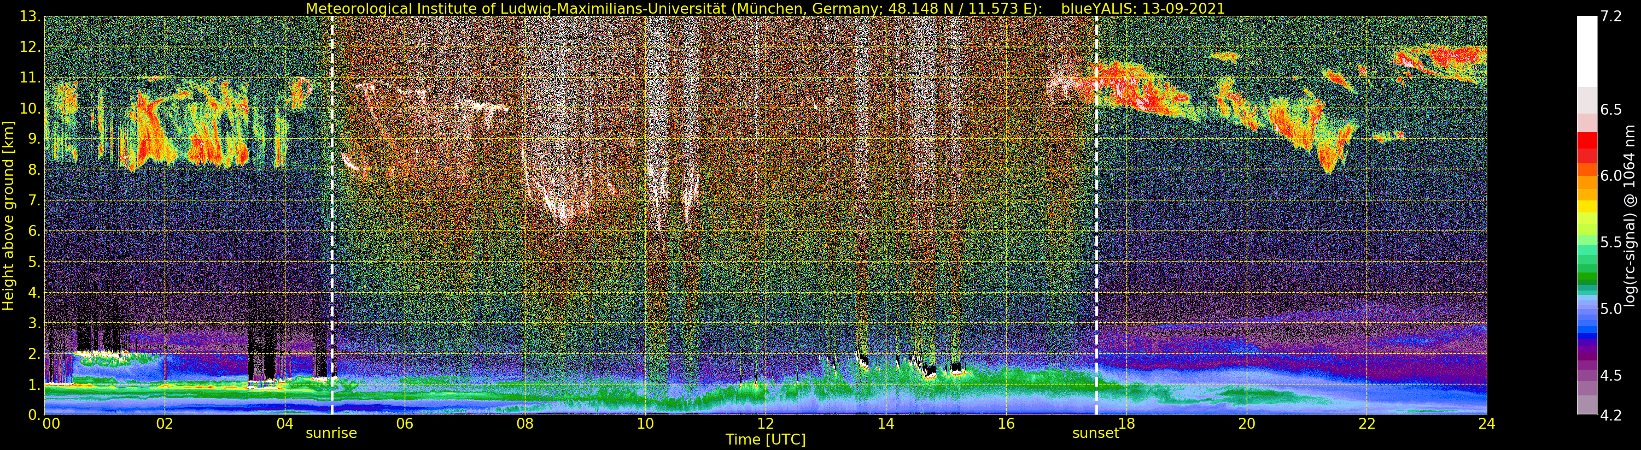The image size is (1641, 450).
Task: Click the height tick label 1.
Action: (34, 384)
